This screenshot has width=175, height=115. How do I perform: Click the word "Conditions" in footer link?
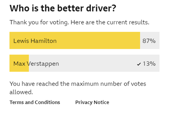(x=47, y=102)
